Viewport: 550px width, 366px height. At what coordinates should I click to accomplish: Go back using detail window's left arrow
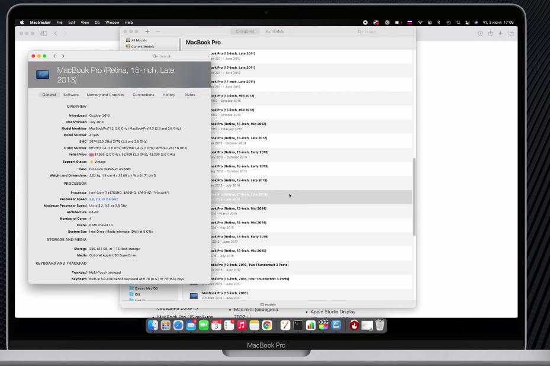pos(54,56)
